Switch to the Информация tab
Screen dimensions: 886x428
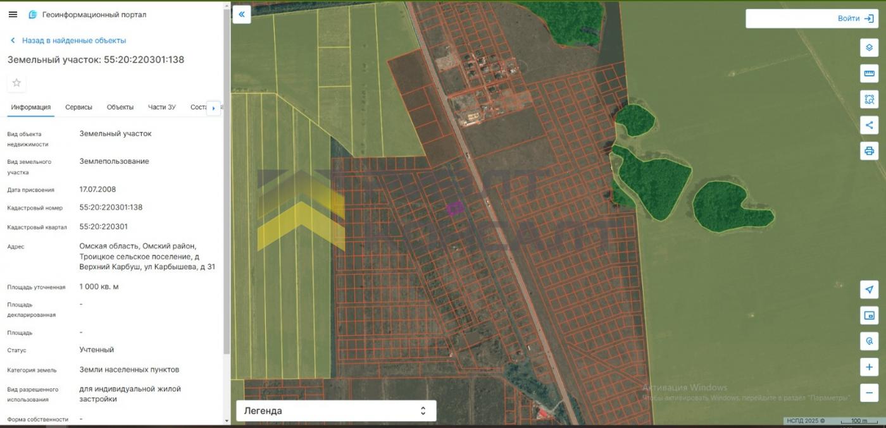31,107
